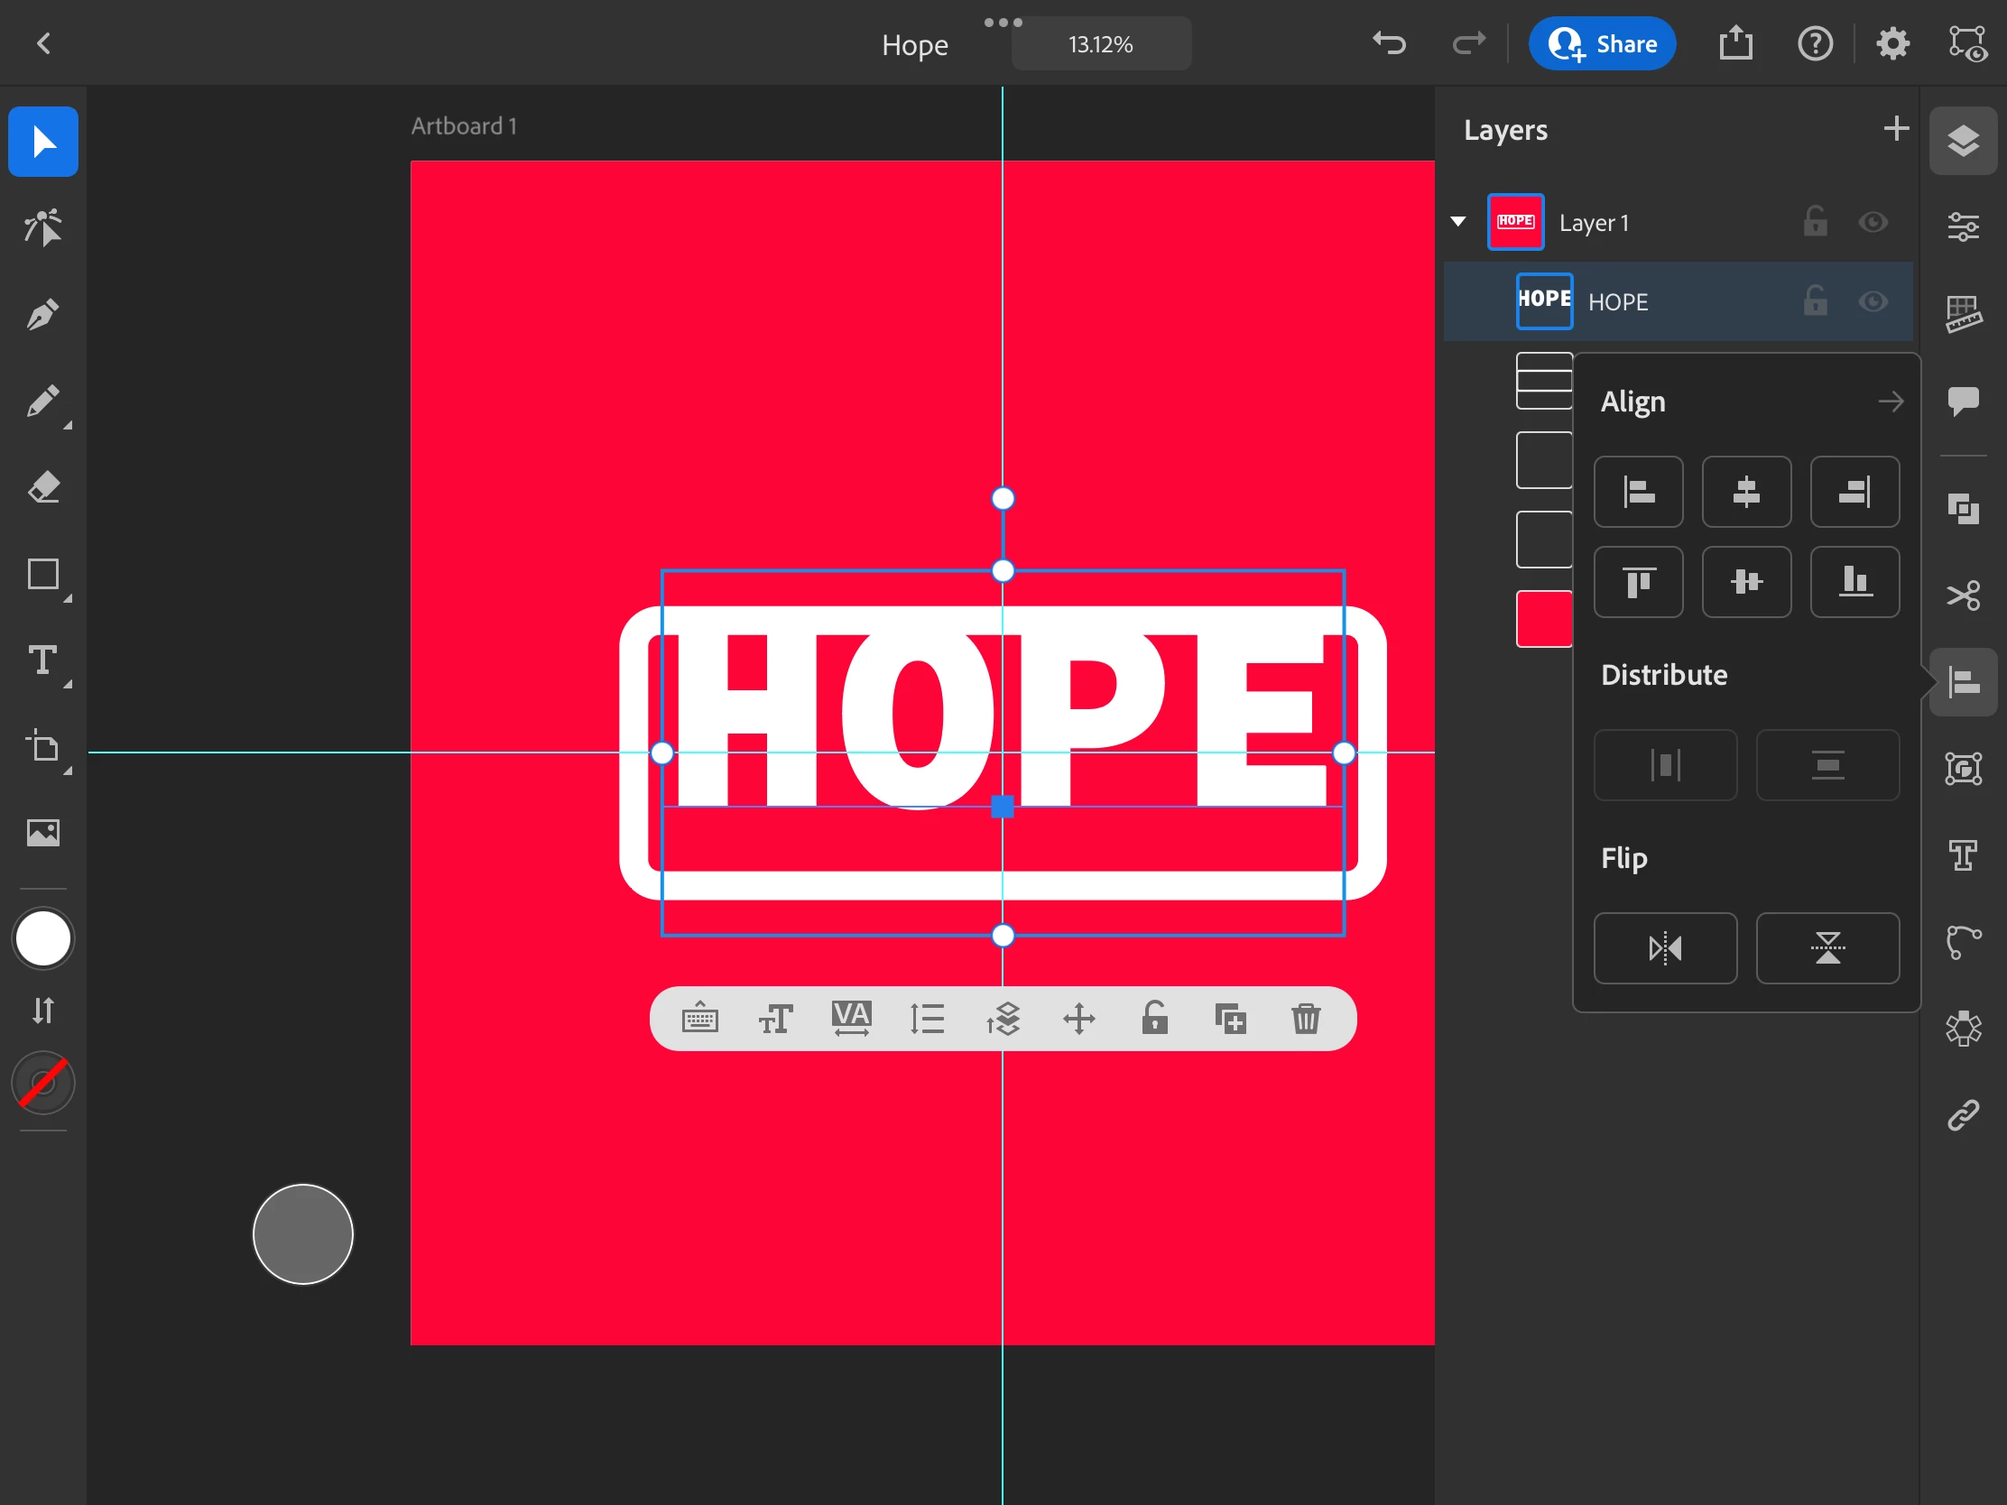Open the white fill color swatch
The width and height of the screenshot is (2007, 1505).
[42, 939]
